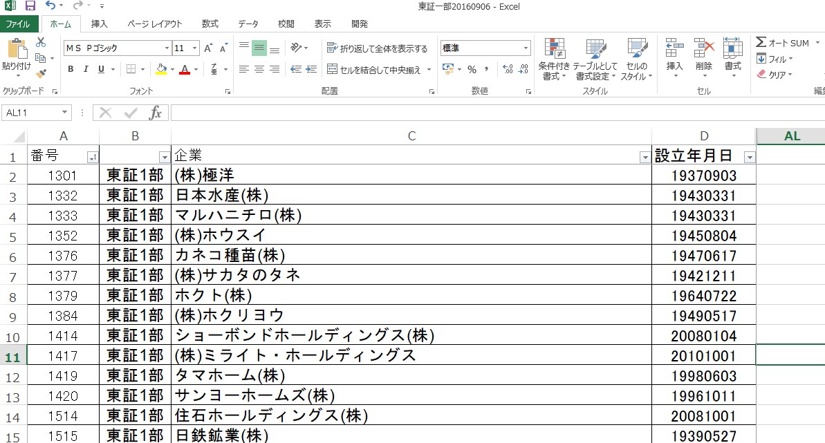
Task: Open the 設立年月日 filter dropdown
Action: click(x=749, y=158)
